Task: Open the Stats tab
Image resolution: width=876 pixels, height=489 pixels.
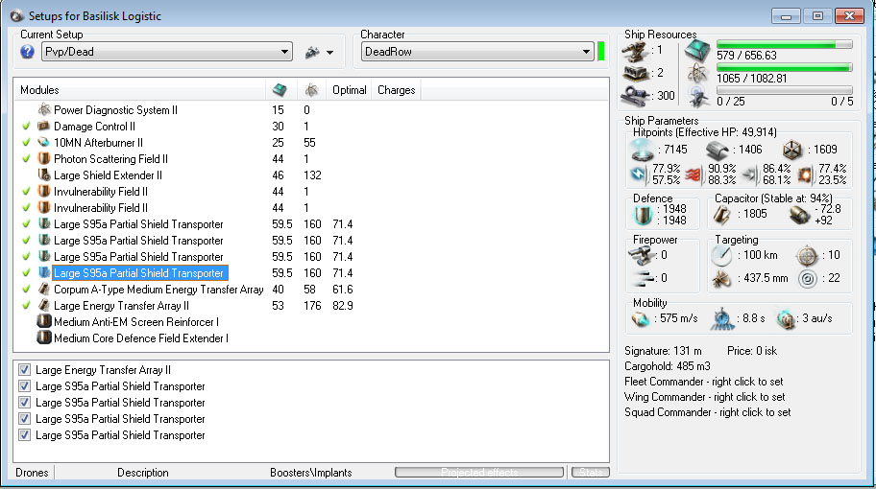Action: [590, 473]
